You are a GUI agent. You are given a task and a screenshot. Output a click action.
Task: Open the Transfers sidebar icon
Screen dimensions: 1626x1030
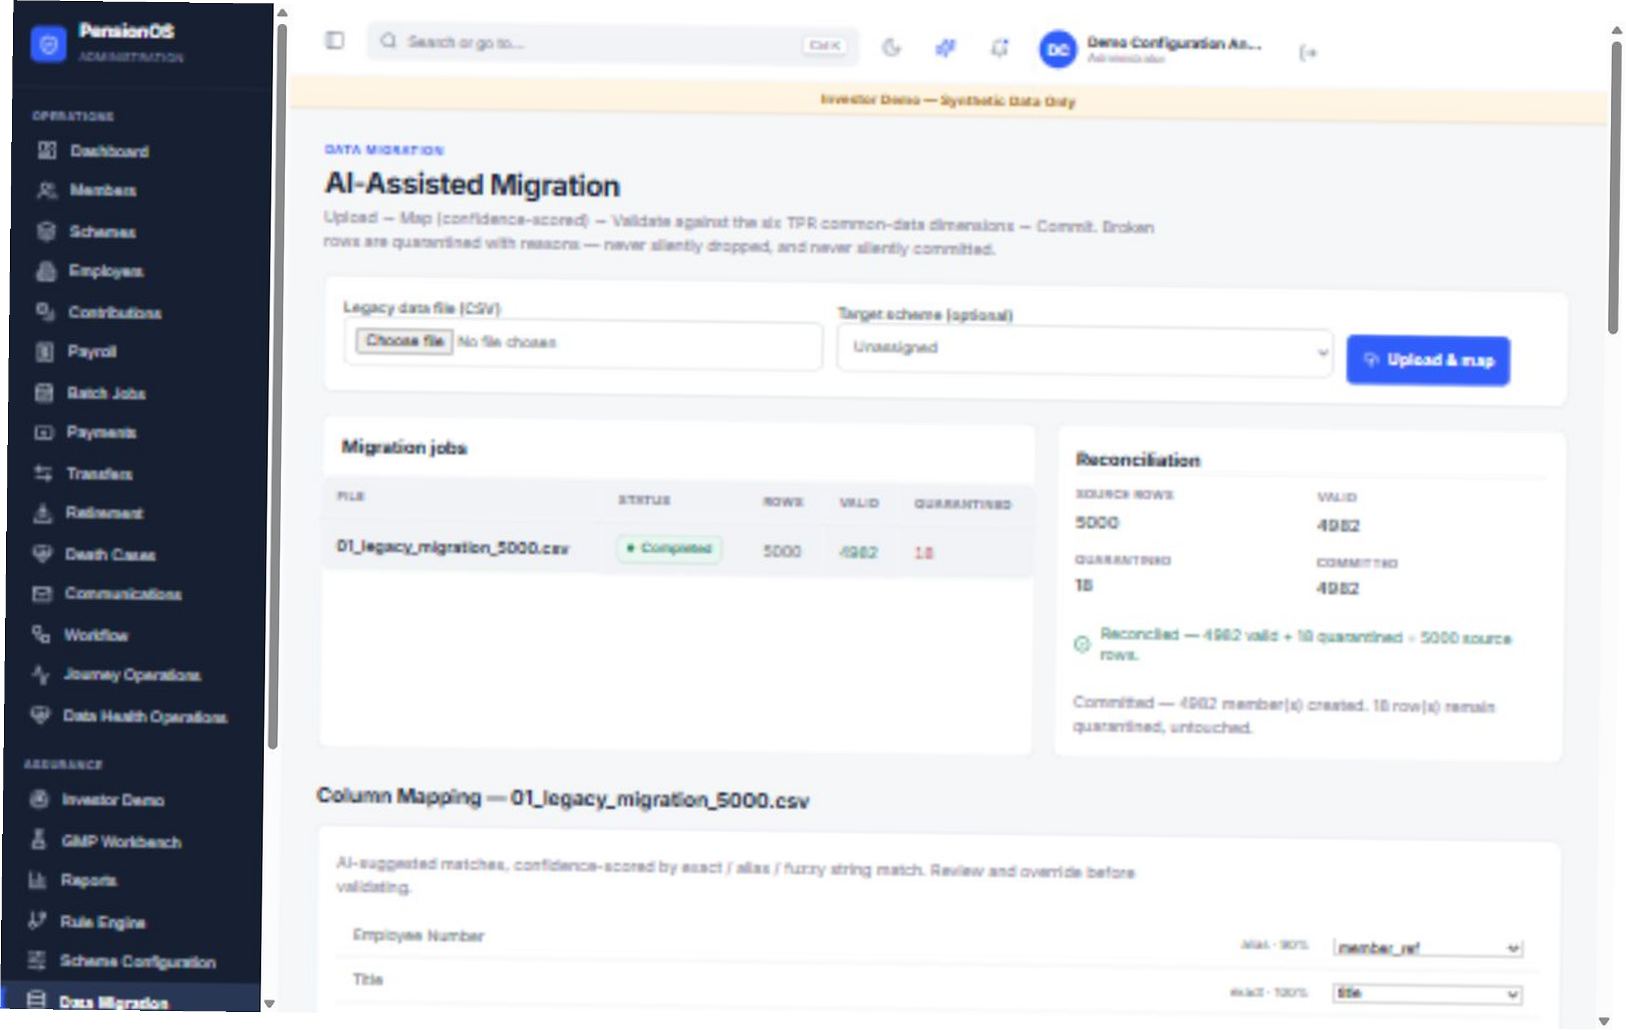[x=43, y=474]
